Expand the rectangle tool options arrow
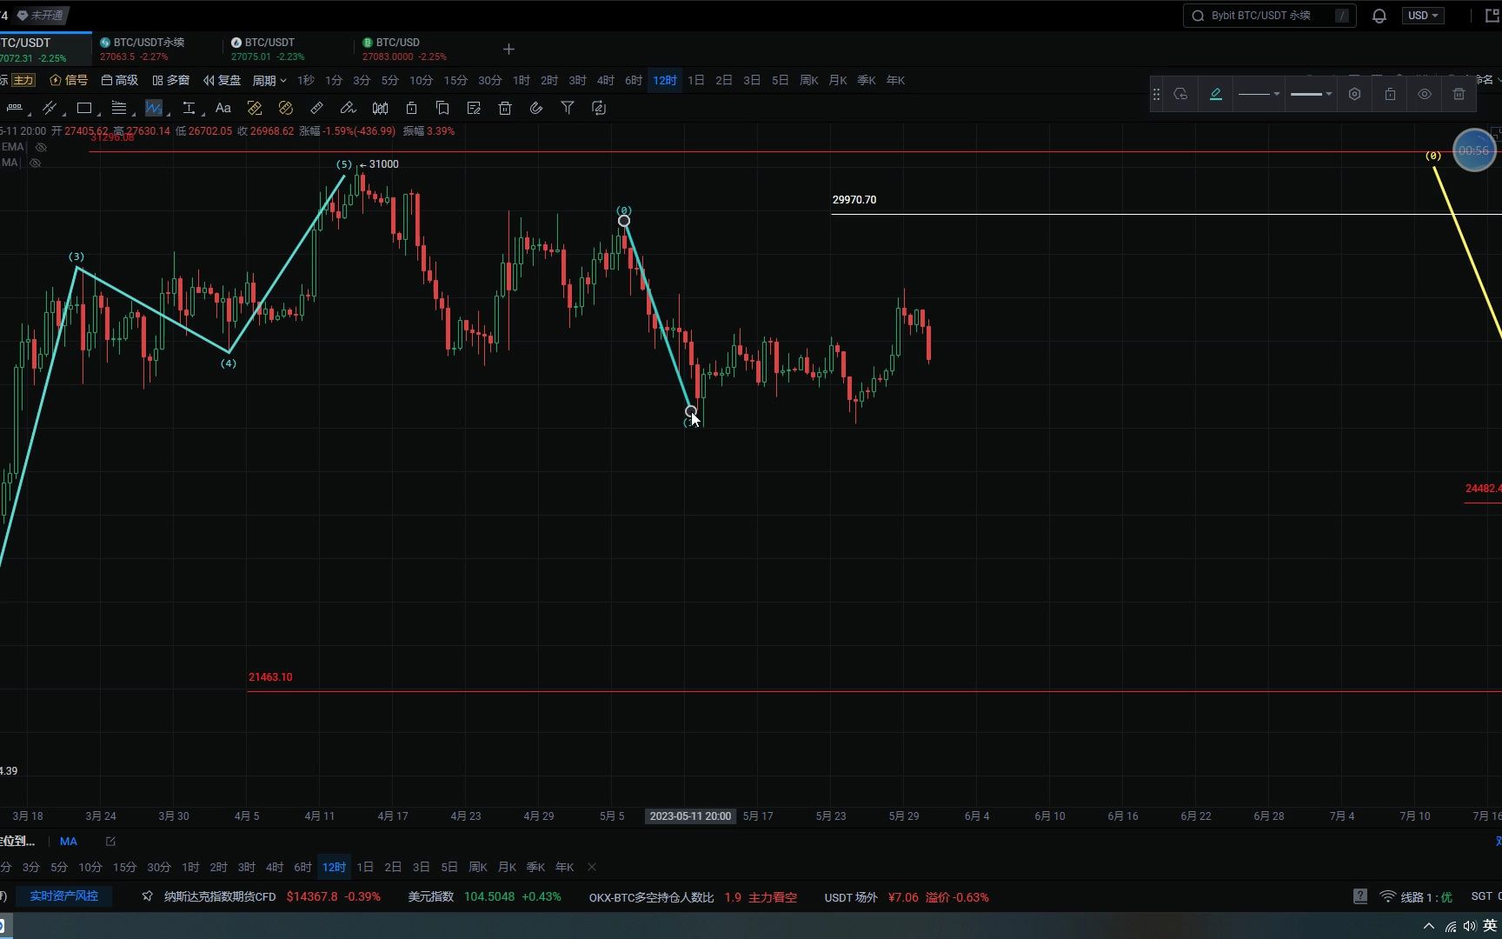Image resolution: width=1502 pixels, height=939 pixels. click(x=99, y=114)
